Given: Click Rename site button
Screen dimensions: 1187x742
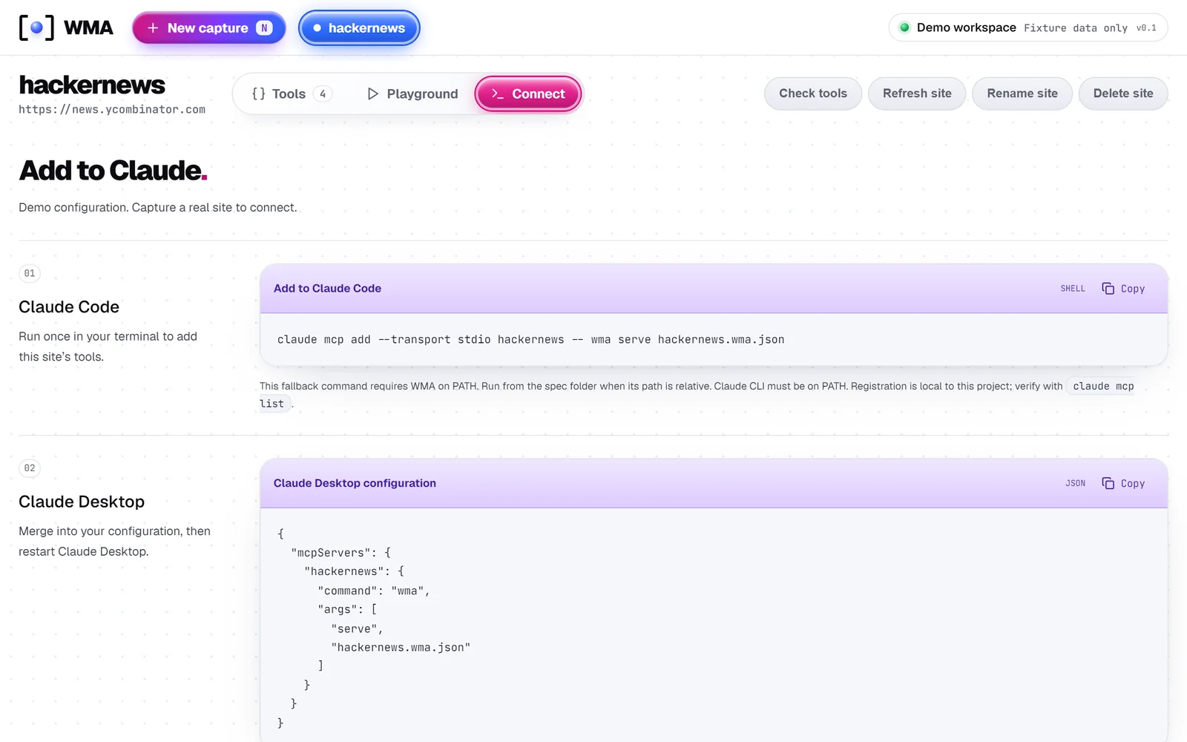Looking at the screenshot, I should (x=1022, y=93).
